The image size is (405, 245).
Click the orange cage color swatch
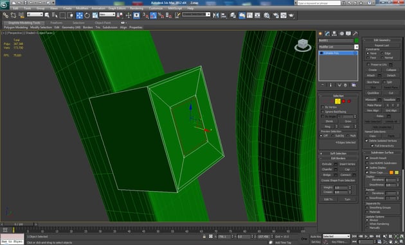392,173
